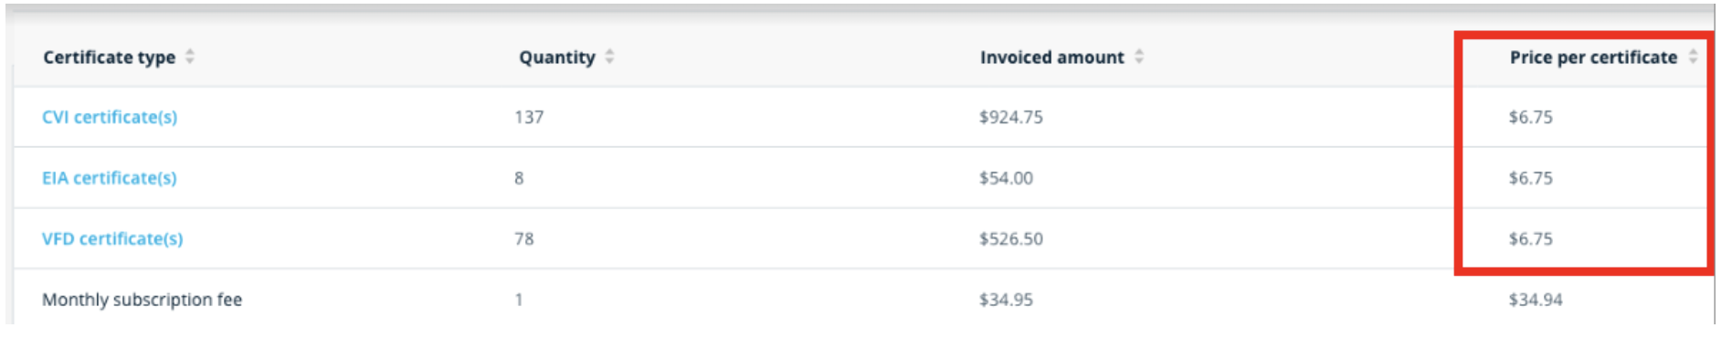The image size is (1721, 349).
Task: Click the $34.95 invoiced amount
Action: [1006, 300]
